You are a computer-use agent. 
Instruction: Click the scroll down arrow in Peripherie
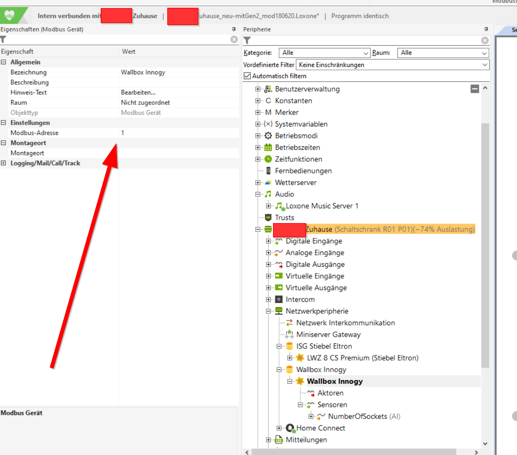pos(485,444)
